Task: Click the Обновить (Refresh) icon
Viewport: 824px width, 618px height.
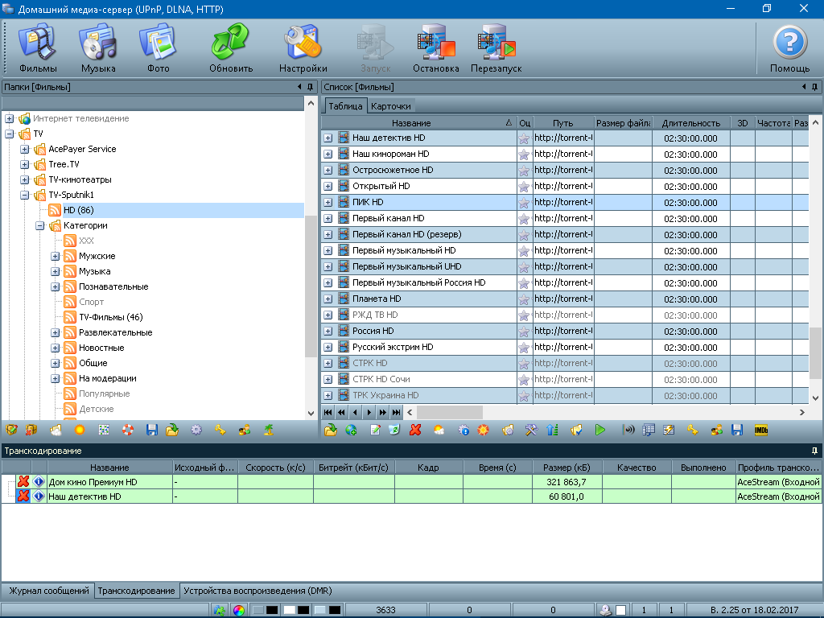Action: click(x=231, y=47)
